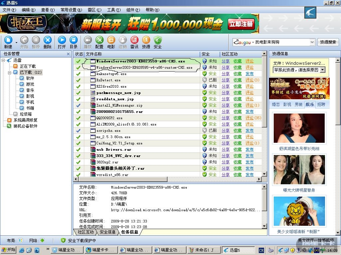This screenshot has width=341, height=255.
Task: Click the 安全 shield icon in toolbar
Action: coord(158,40)
